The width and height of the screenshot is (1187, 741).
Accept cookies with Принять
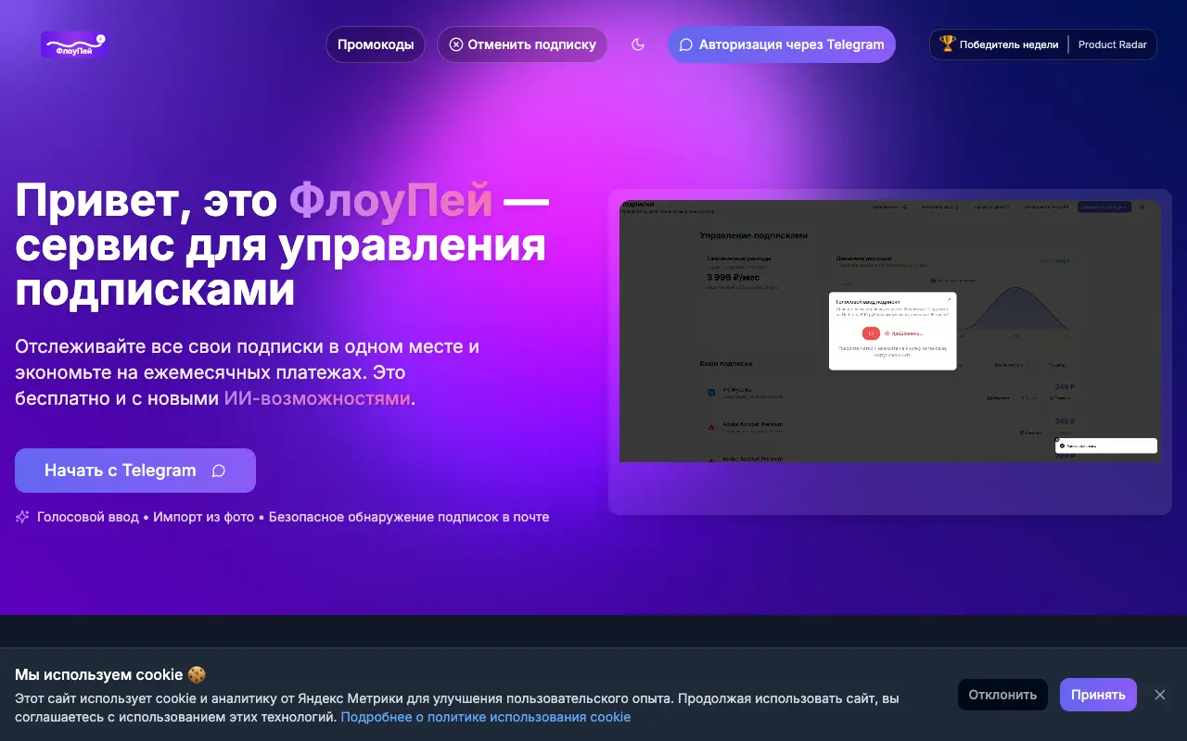[x=1098, y=695]
